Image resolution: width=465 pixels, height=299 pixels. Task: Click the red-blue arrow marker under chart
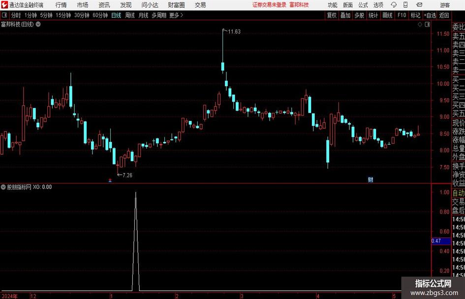[x=110, y=180]
